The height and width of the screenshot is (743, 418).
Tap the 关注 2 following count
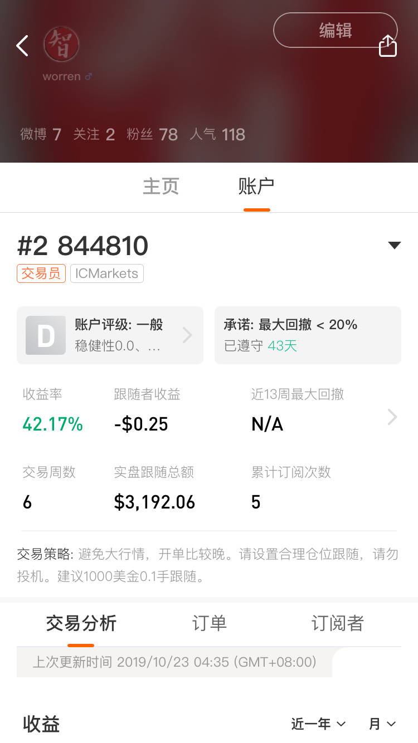click(x=94, y=134)
